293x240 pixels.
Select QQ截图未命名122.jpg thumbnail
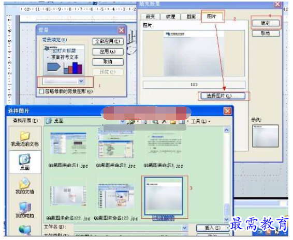[68, 196]
